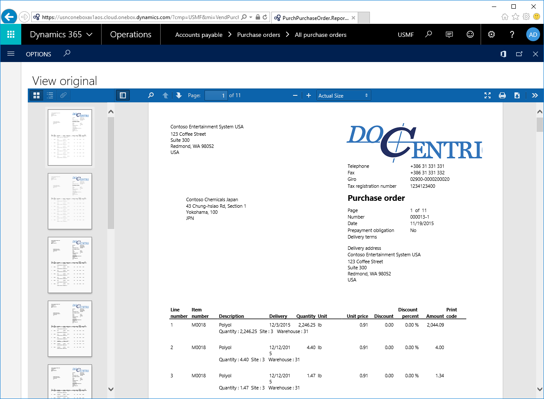Zoom out with the minus button
This screenshot has height=399, width=544.
(295, 95)
